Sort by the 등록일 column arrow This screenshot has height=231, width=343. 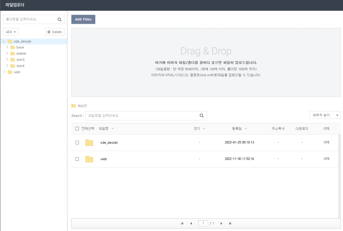(x=246, y=129)
